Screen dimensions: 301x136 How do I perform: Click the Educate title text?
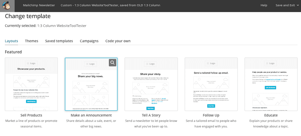click(271, 115)
